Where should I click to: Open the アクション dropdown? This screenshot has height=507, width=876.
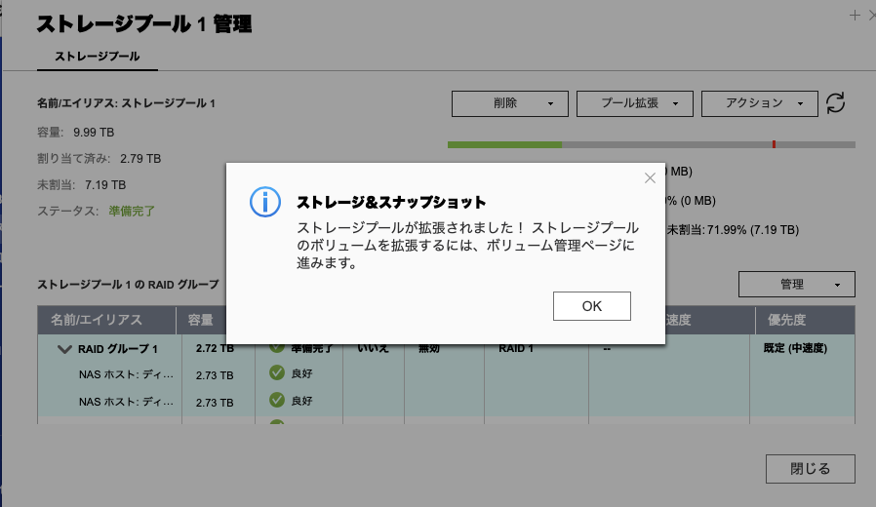click(x=759, y=104)
